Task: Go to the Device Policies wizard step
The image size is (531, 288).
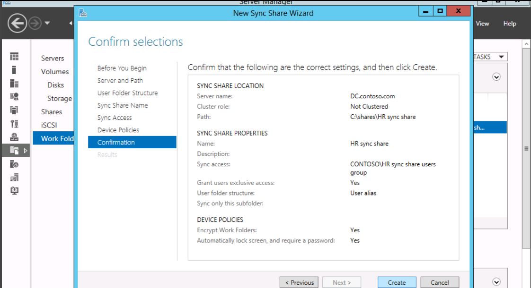Action: click(x=118, y=130)
